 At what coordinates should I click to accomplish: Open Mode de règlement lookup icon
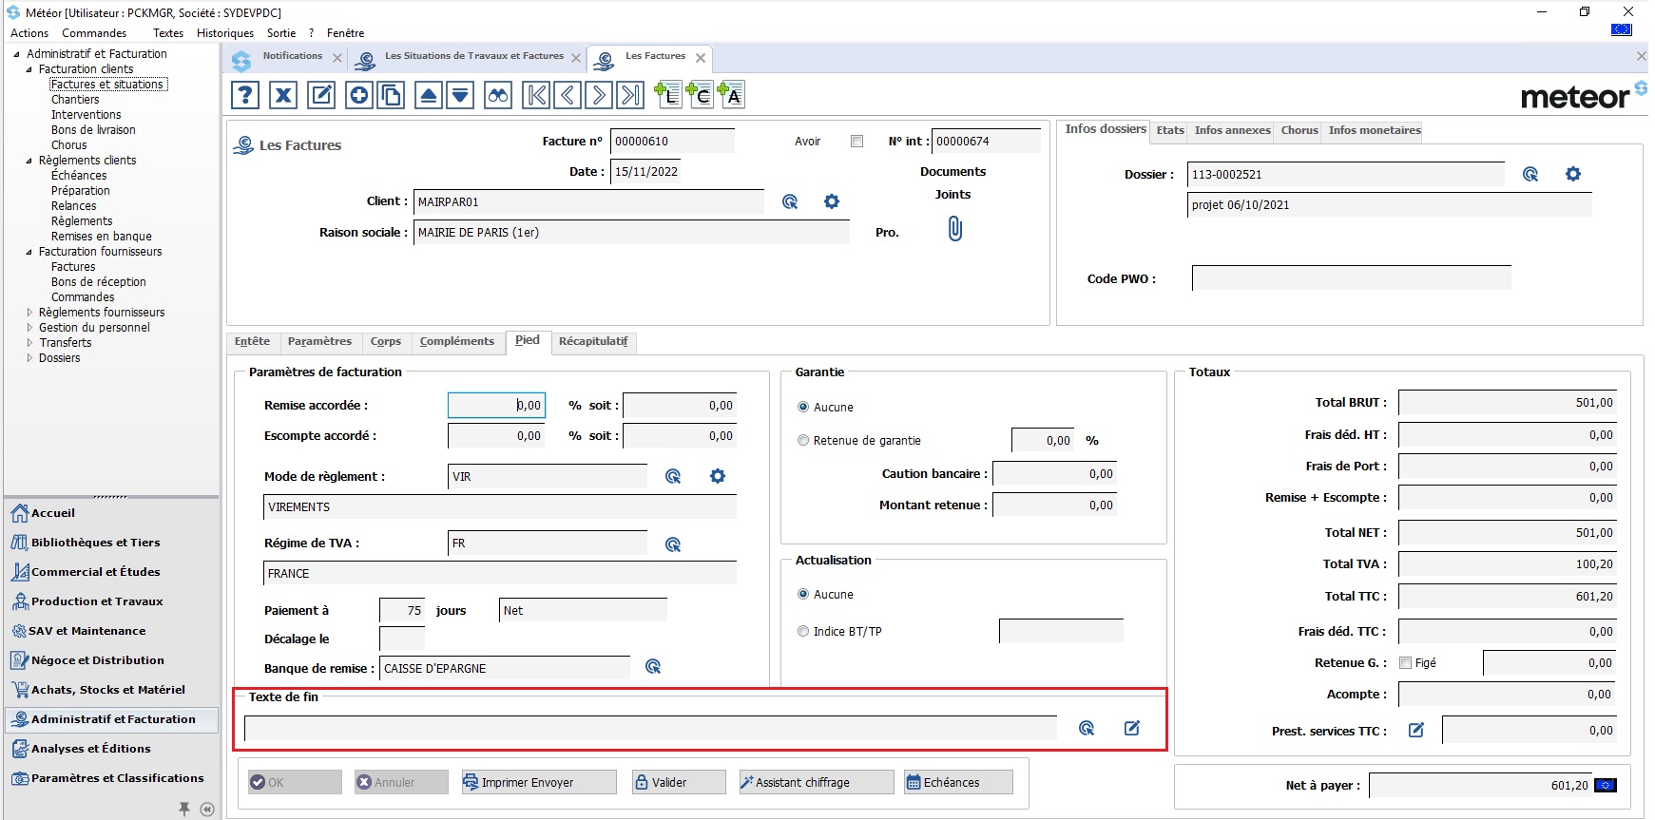pos(673,476)
